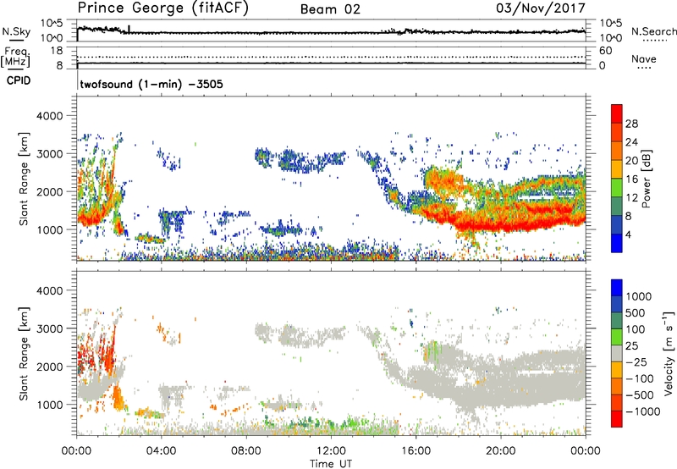Screen dimensions: 677x469
Task: Click the solid frequency line in Freq panel
Action: (331, 63)
